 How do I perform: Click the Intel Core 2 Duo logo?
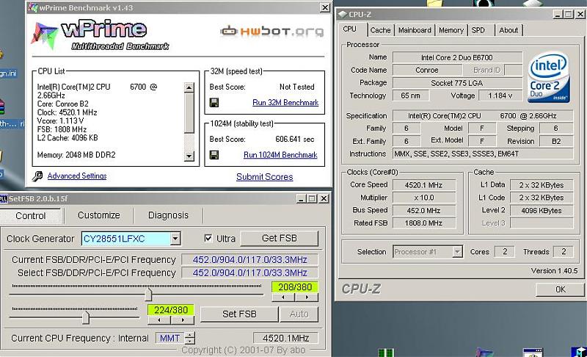549,78
